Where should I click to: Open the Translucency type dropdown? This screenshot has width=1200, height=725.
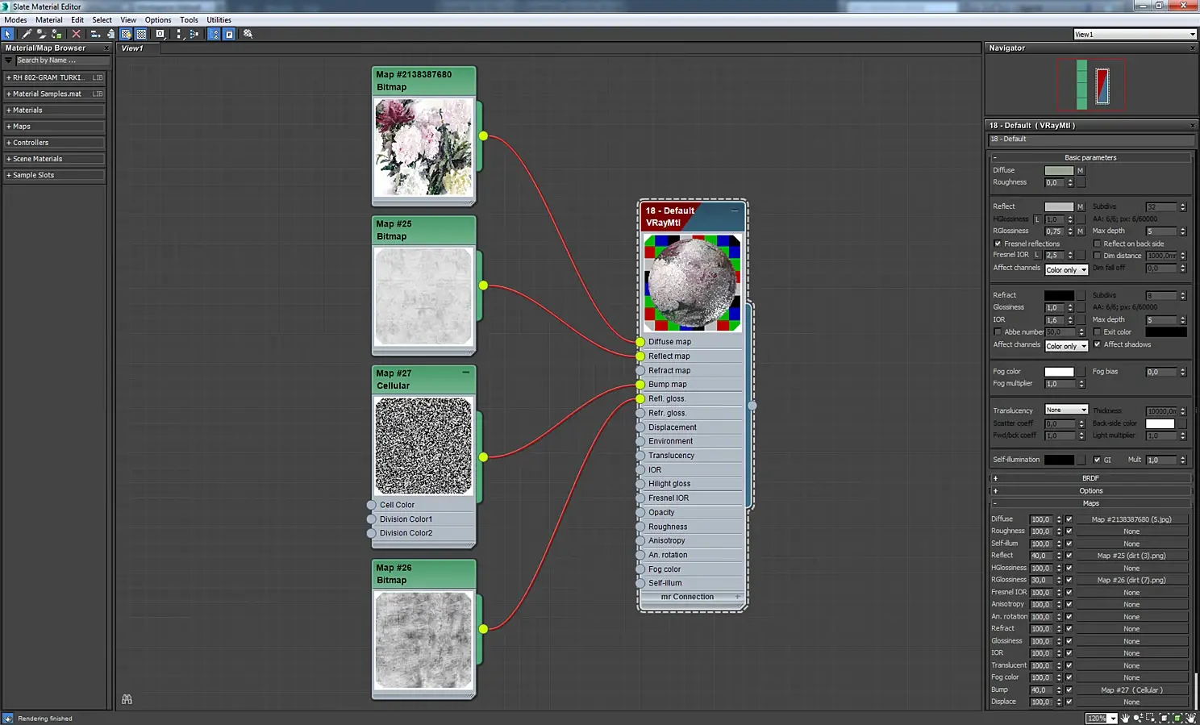[1066, 410]
